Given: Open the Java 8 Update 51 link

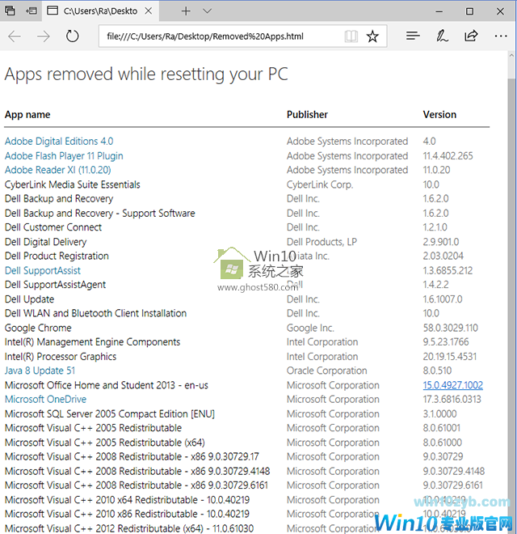Looking at the screenshot, I should click(40, 371).
